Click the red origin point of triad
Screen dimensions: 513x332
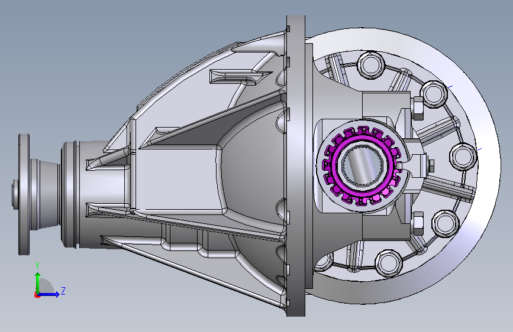click(37, 295)
